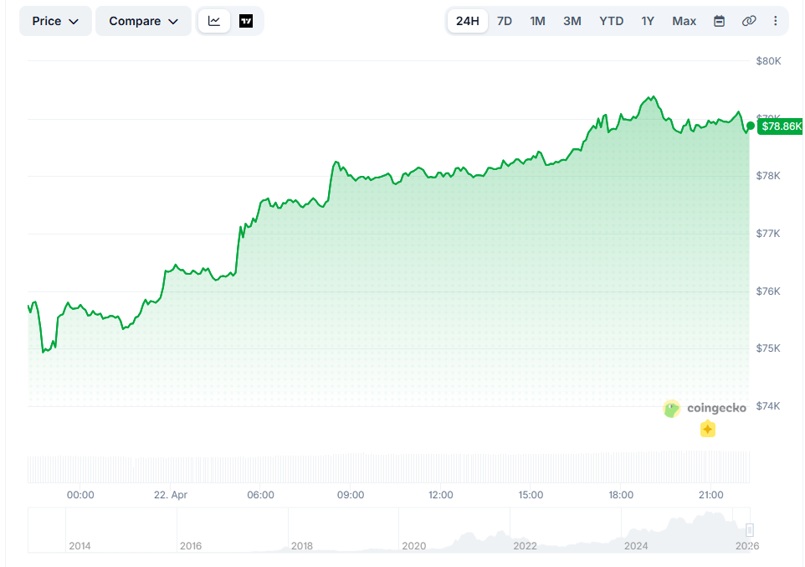Click the embed/share link icon

tap(748, 20)
